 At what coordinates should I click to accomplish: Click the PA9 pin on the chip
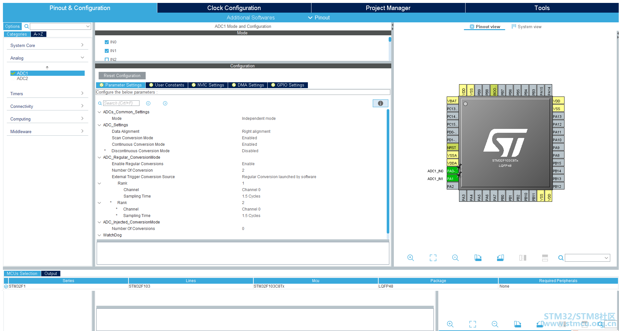pos(558,147)
